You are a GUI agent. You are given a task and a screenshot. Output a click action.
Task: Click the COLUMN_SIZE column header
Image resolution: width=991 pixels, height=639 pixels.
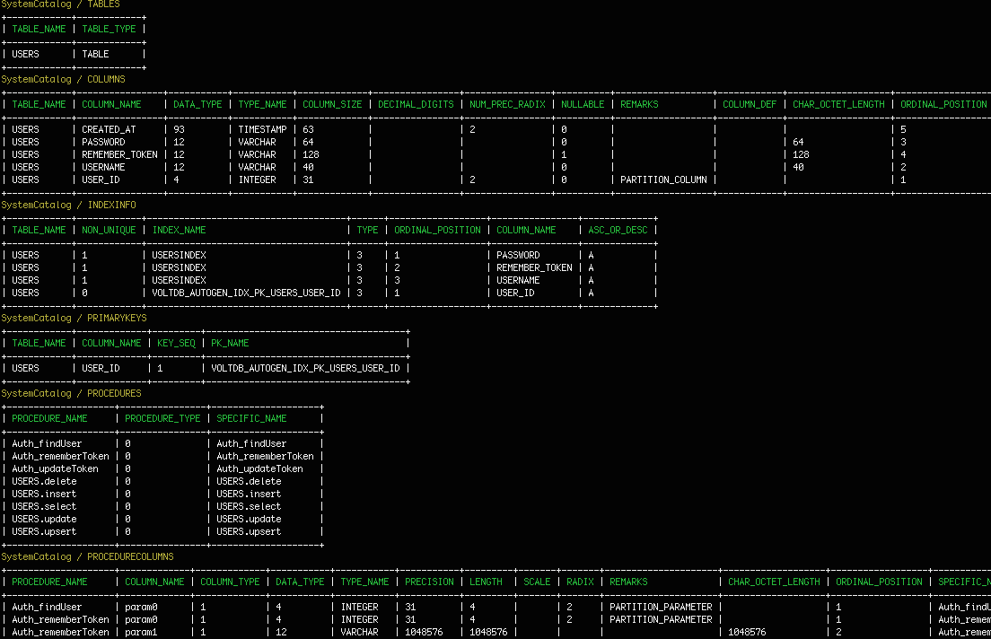pyautogui.click(x=332, y=104)
